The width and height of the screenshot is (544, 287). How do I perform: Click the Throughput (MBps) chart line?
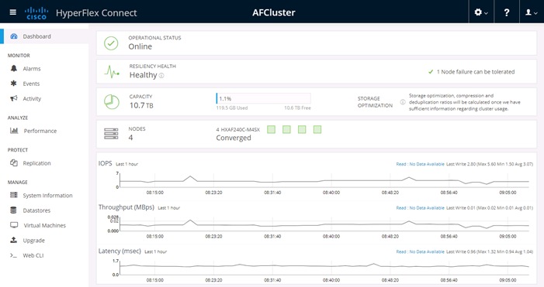click(x=324, y=224)
